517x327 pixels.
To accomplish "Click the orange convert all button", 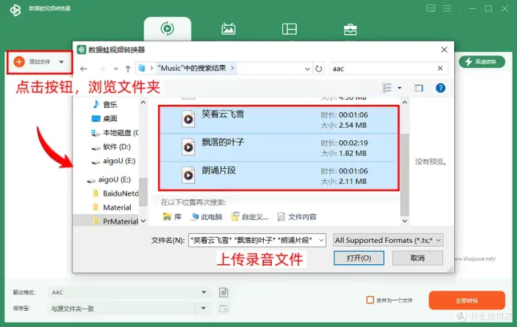I will 467,300.
